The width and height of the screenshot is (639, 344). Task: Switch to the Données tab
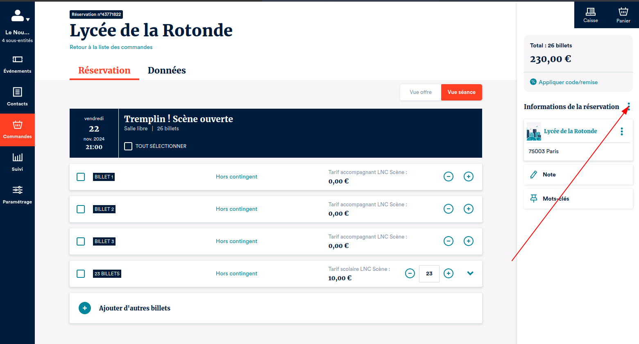(x=167, y=70)
